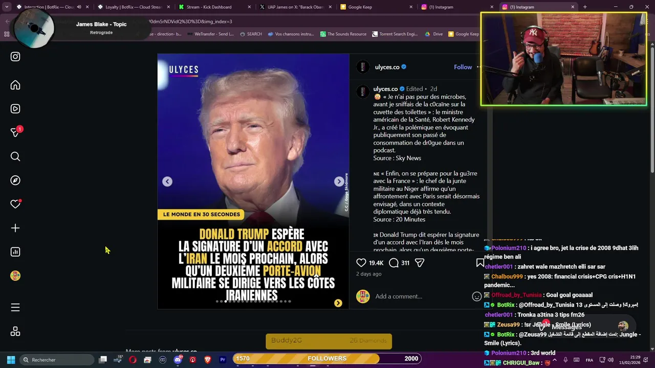The width and height of the screenshot is (655, 368).
Task: Open The Sounds Resource bookmark
Action: pyautogui.click(x=343, y=34)
